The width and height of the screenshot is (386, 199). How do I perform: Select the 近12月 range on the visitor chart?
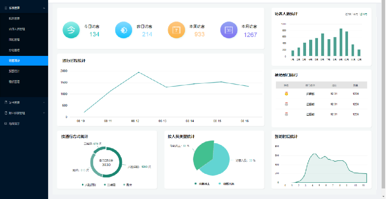(x=363, y=14)
